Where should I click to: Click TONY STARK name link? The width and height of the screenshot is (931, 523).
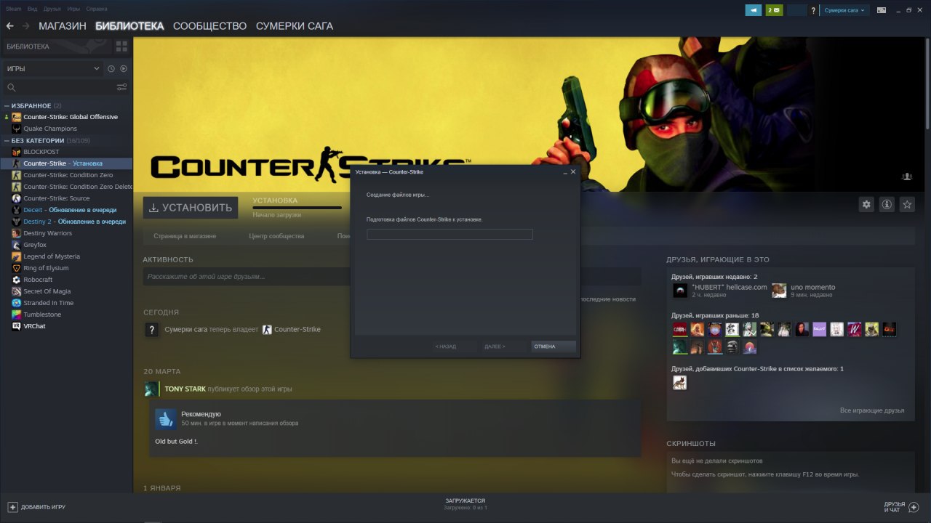point(185,389)
